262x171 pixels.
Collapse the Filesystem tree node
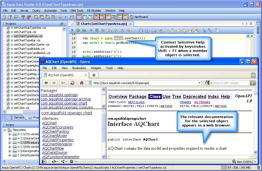[x=5, y=130]
